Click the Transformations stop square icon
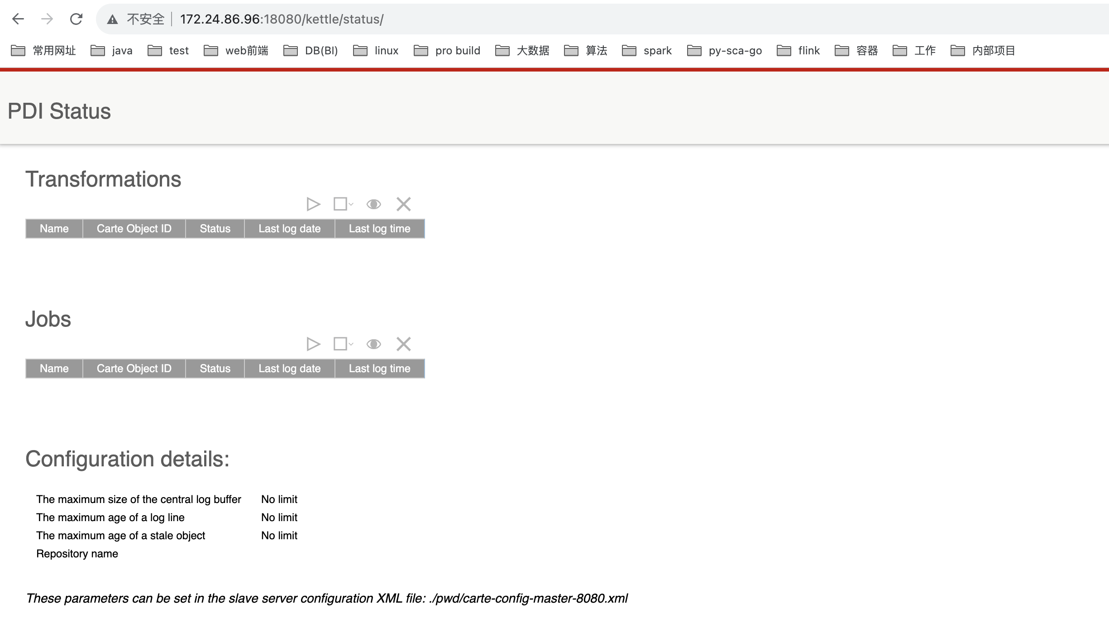The width and height of the screenshot is (1109, 623). pos(340,204)
